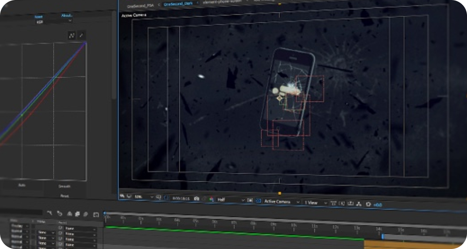The width and height of the screenshot is (467, 249).
Task: Click the Reset Exposure aperture icon
Action: (x=369, y=204)
